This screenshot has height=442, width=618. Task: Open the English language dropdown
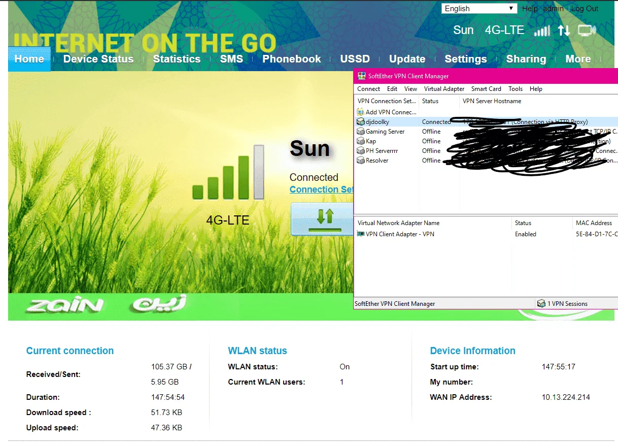point(479,9)
